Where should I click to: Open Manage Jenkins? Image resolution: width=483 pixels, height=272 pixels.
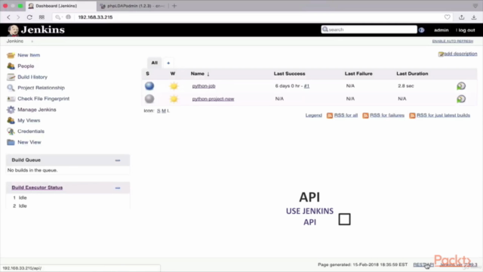37,110
